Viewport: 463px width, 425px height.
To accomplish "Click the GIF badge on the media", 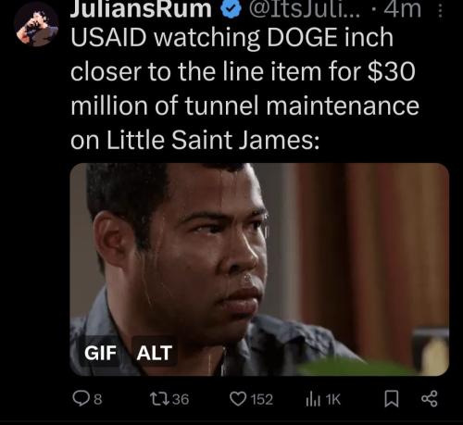I will pyautogui.click(x=101, y=353).
